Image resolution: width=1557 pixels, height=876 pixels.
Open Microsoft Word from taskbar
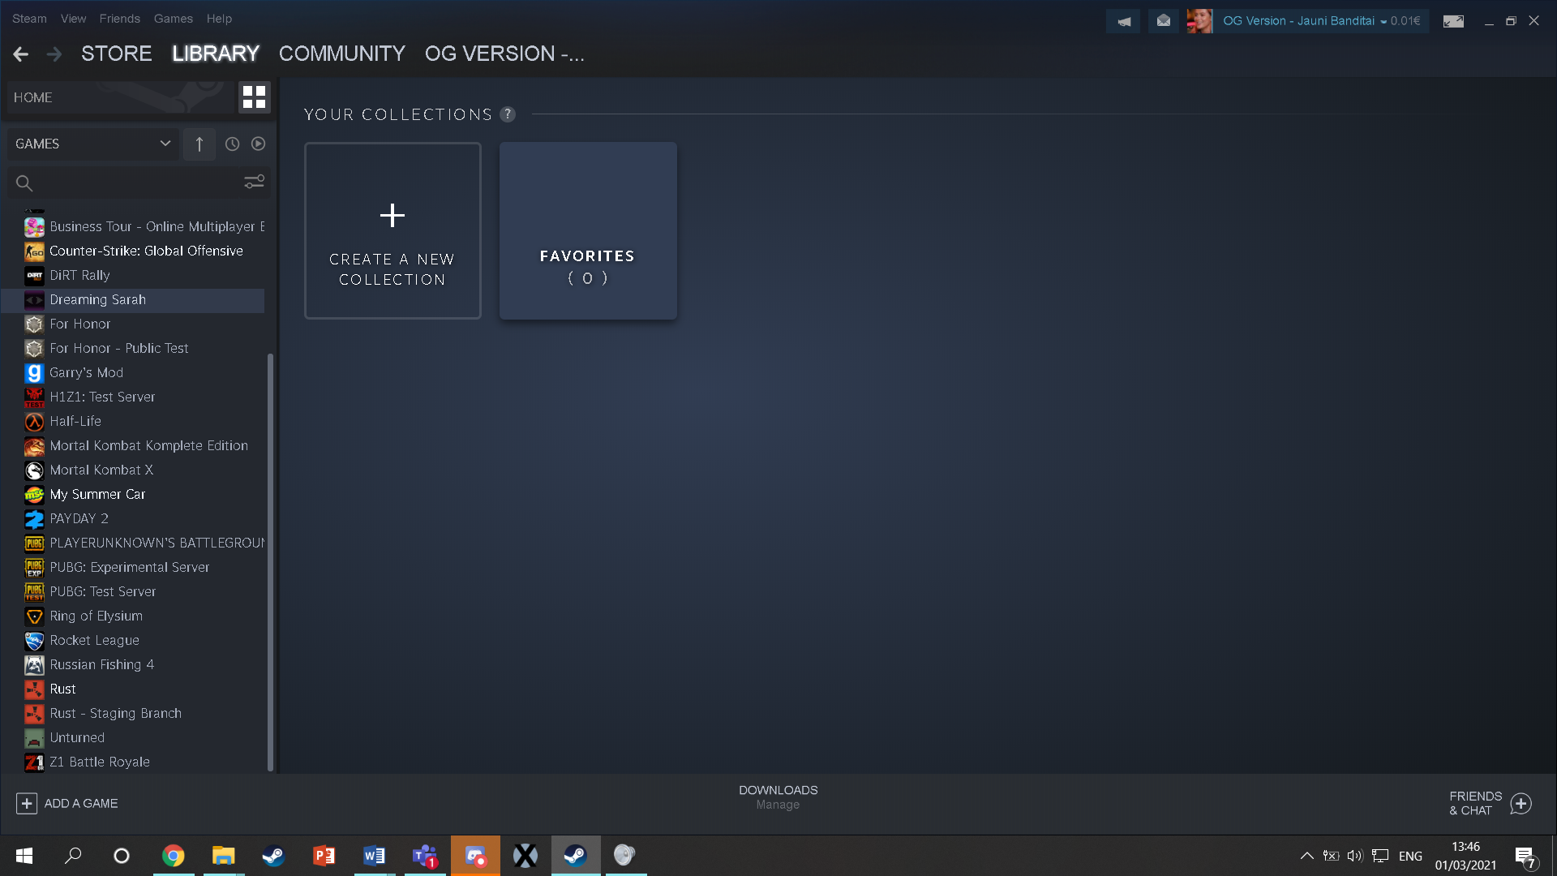375,856
